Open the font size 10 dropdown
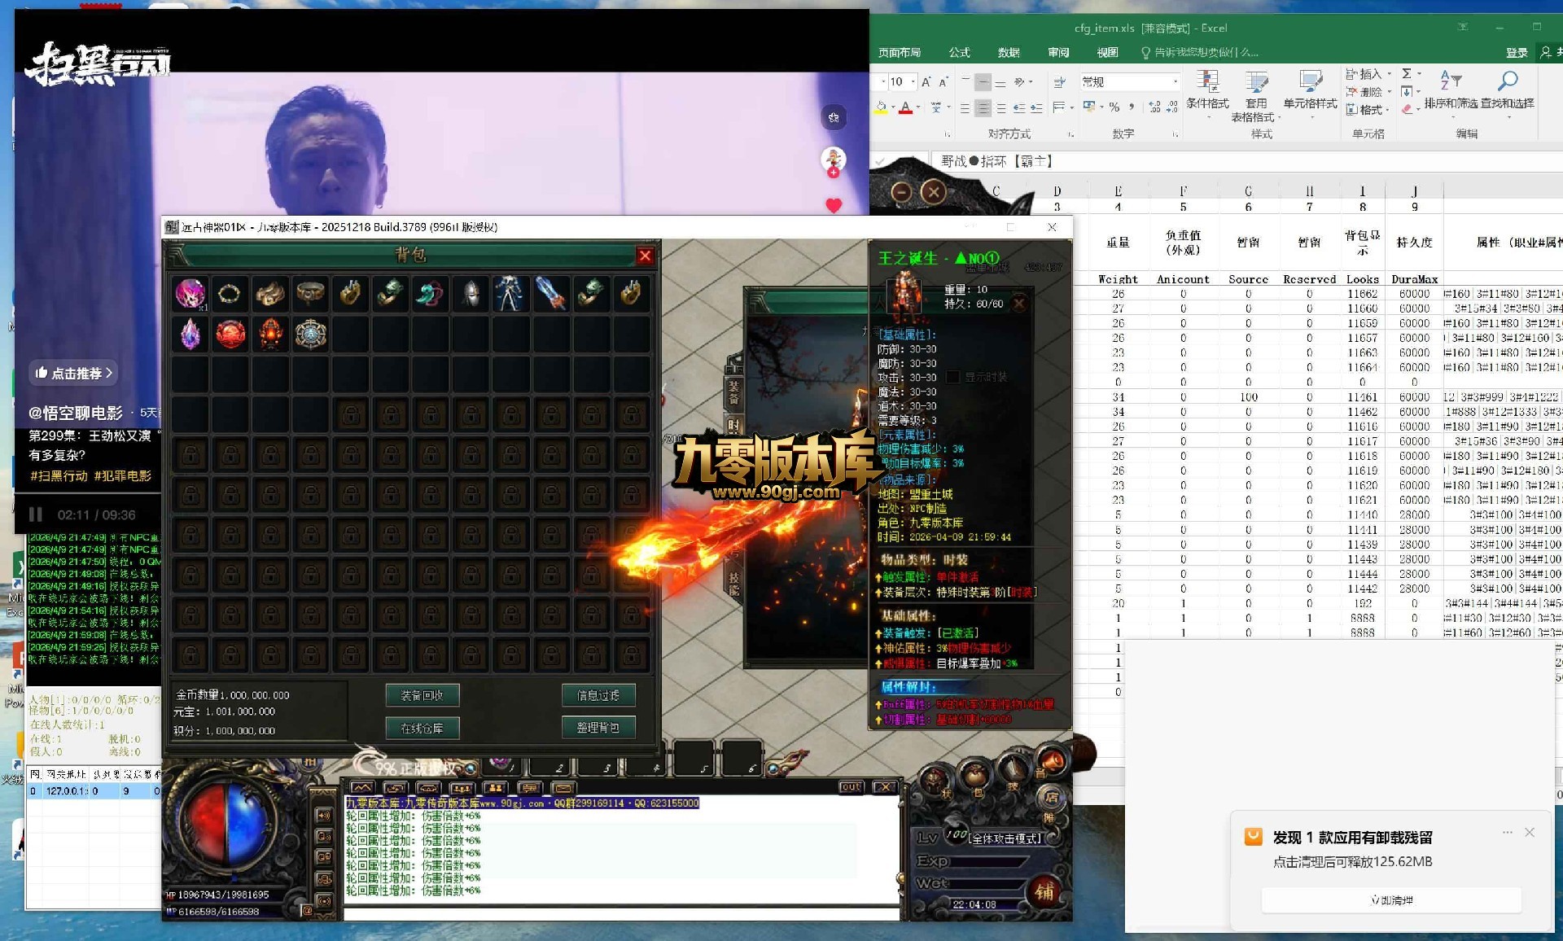 913,81
